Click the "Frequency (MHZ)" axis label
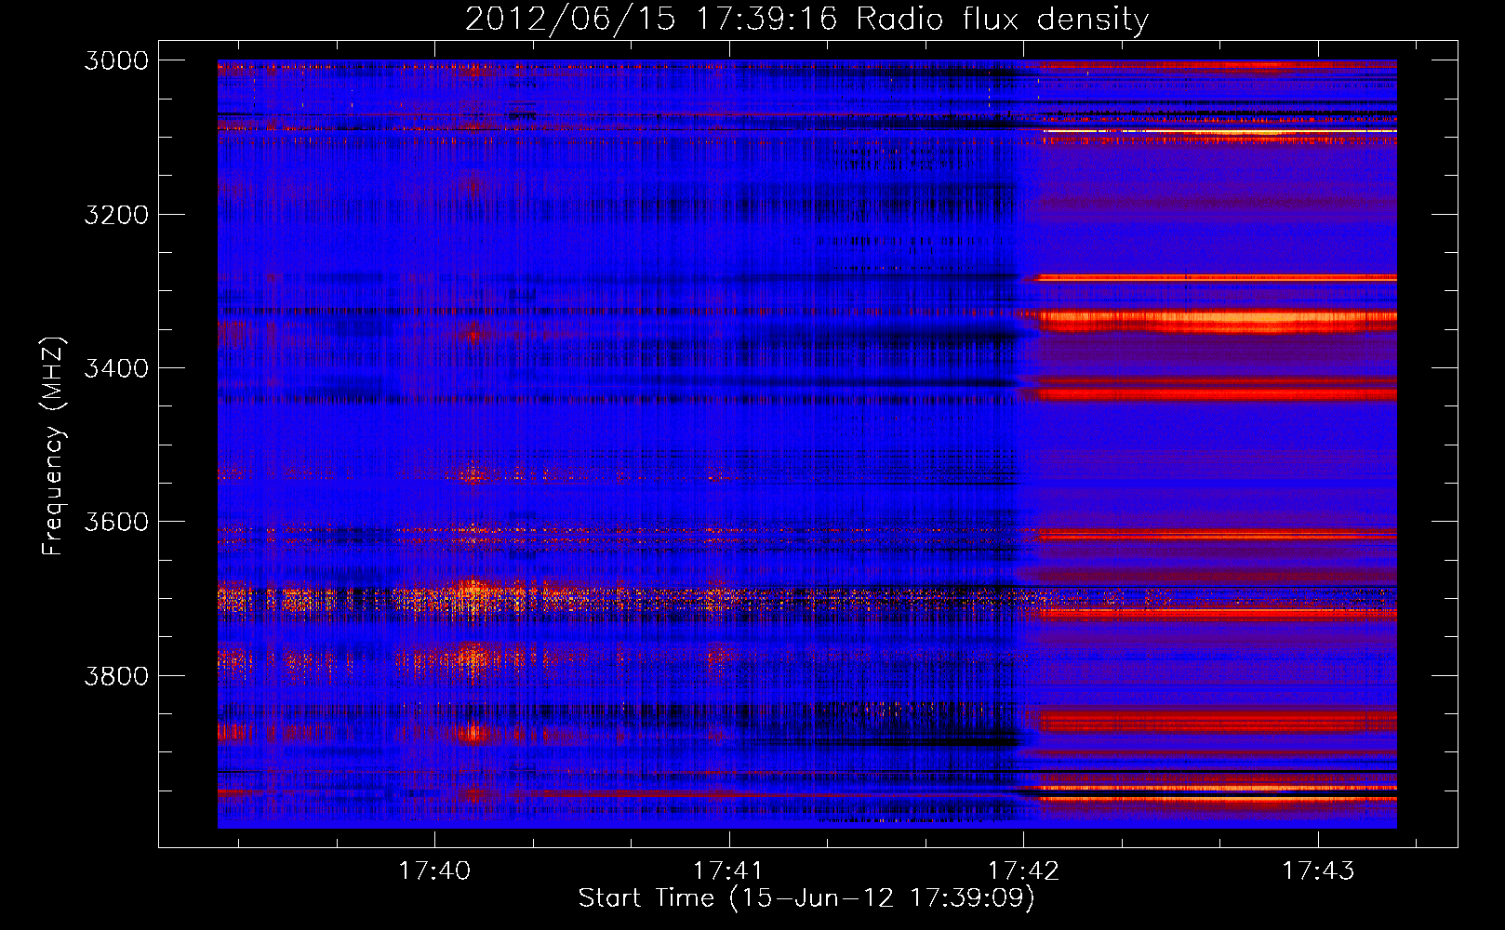 (53, 446)
